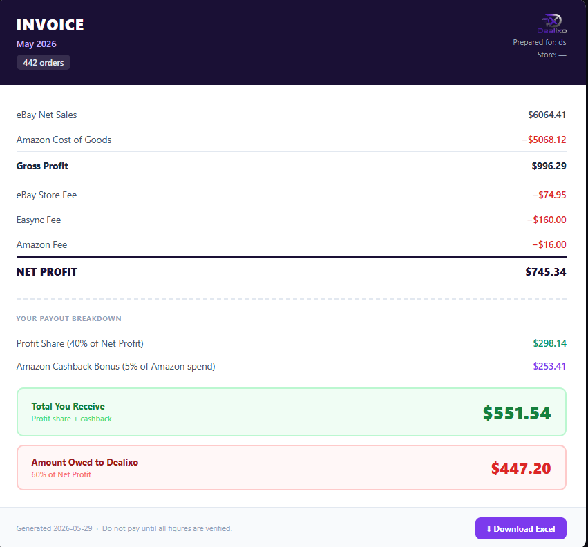Click the Amount Owed to Dealixo title
The width and height of the screenshot is (588, 547).
[x=85, y=462]
